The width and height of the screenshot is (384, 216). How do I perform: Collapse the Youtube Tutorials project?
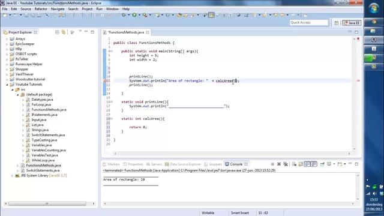[x=7, y=85]
